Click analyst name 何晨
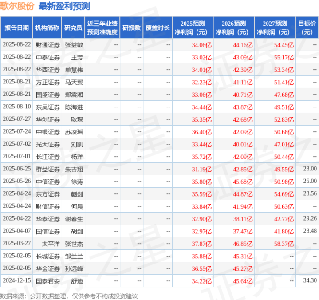Image resolution: width=319 pixels, height=300 pixels. tap(77, 206)
